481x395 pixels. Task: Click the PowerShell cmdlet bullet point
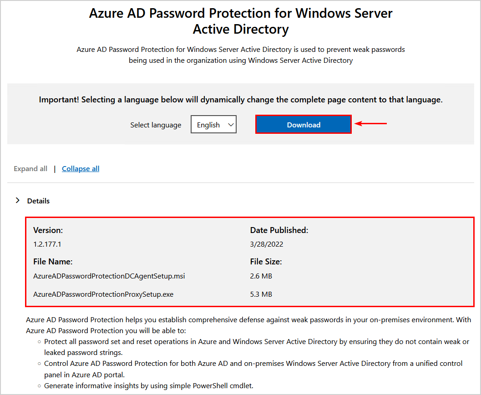pos(149,386)
